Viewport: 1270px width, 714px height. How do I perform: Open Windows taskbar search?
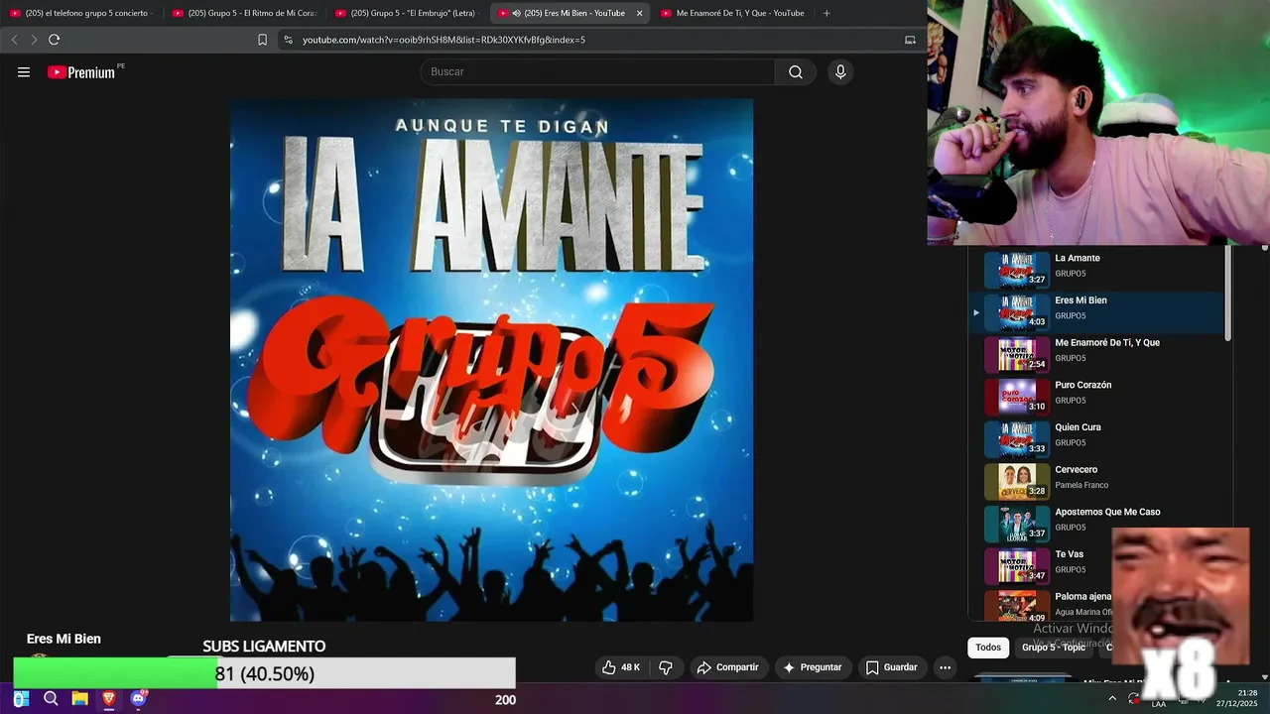coord(51,699)
